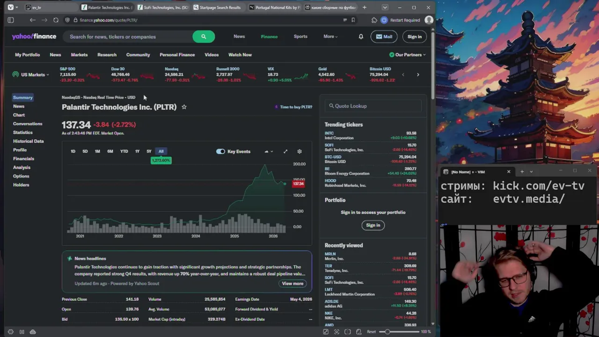Image resolution: width=599 pixels, height=337 pixels.
Task: Open the browser profile avatar
Action: tap(429, 20)
